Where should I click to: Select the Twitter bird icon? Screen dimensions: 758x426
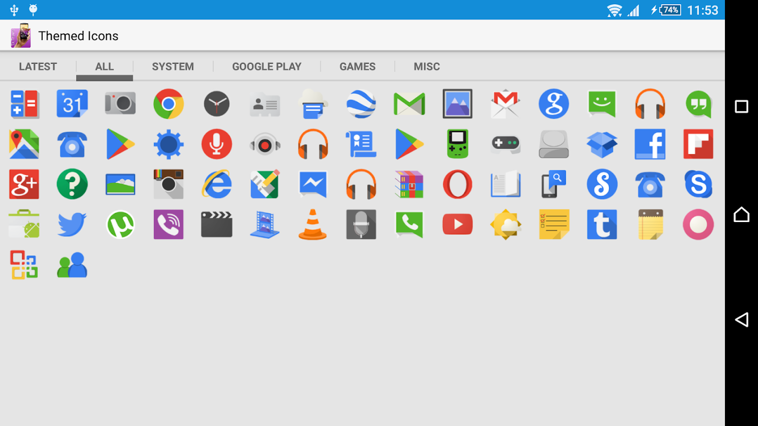(72, 224)
